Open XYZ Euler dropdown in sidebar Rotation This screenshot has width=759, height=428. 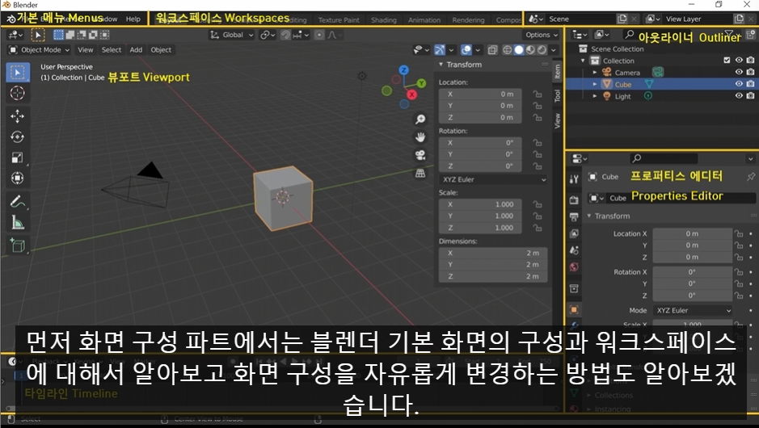tap(493, 179)
